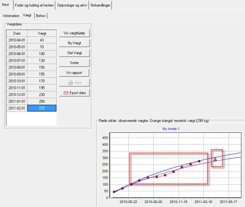Switch to Foder og fodring af hesten tab
The height and width of the screenshot is (207, 245).
34,5
